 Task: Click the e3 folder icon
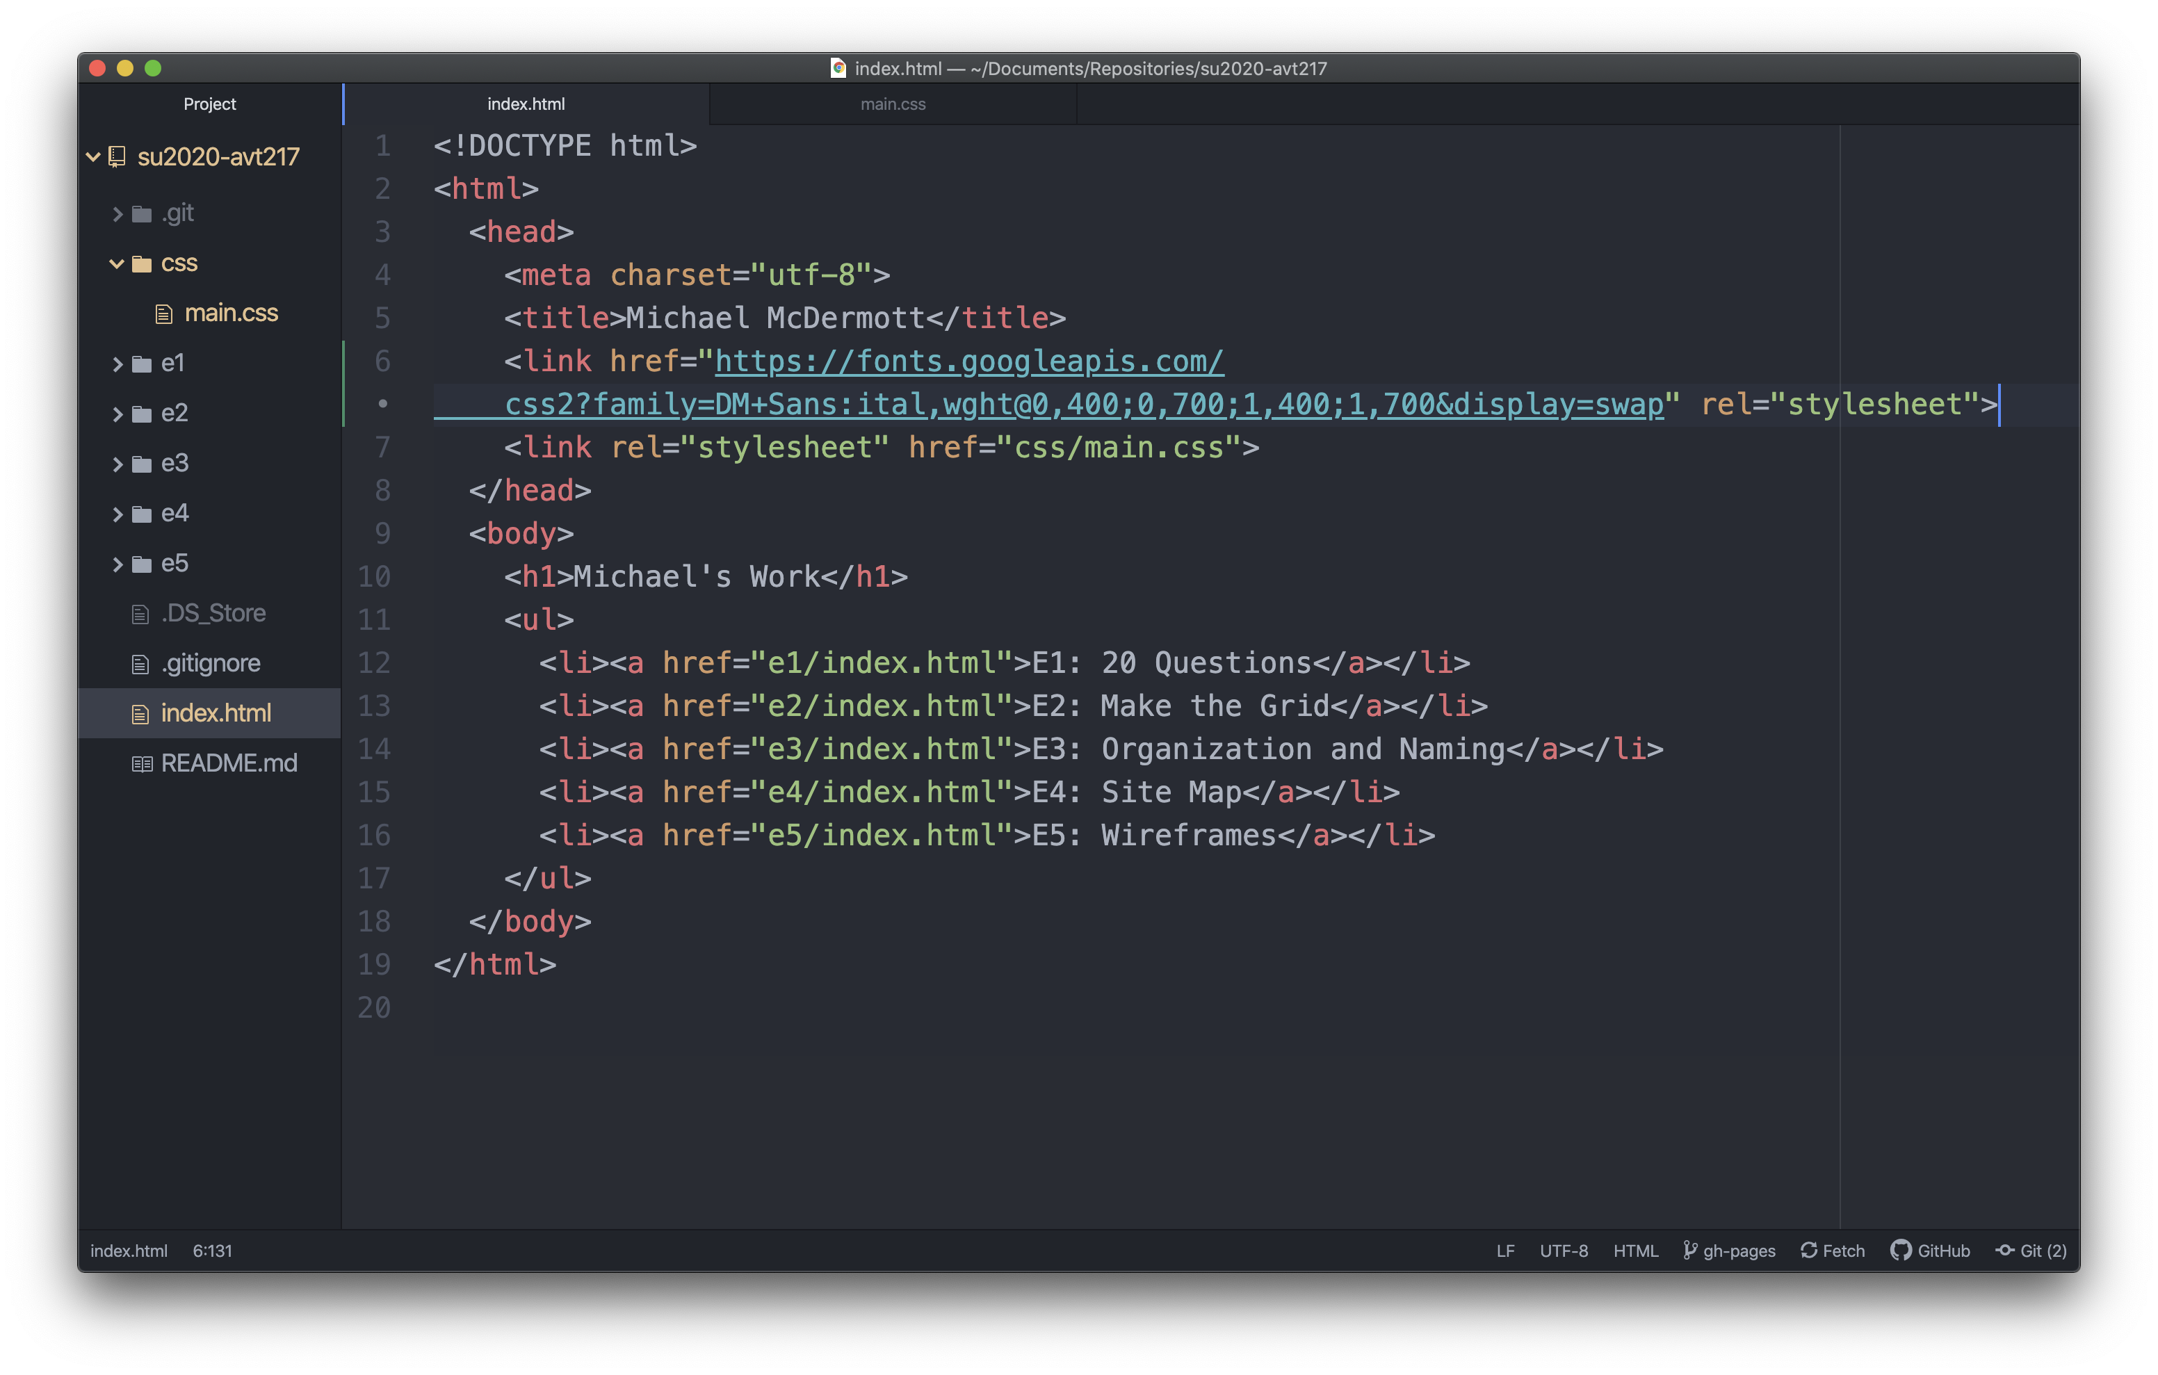(x=142, y=464)
